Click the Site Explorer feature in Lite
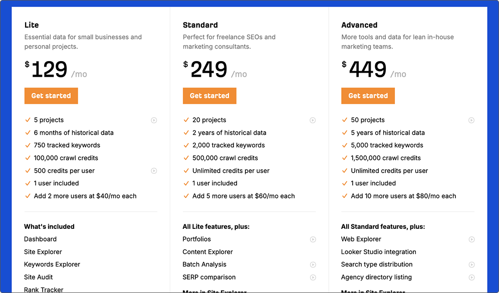Image resolution: width=499 pixels, height=293 pixels. (43, 251)
